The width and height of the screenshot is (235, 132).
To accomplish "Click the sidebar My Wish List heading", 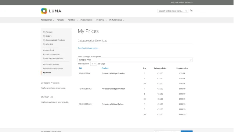I will click(x=47, y=97).
